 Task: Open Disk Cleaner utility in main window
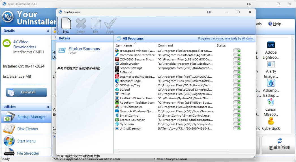[x=26, y=129]
